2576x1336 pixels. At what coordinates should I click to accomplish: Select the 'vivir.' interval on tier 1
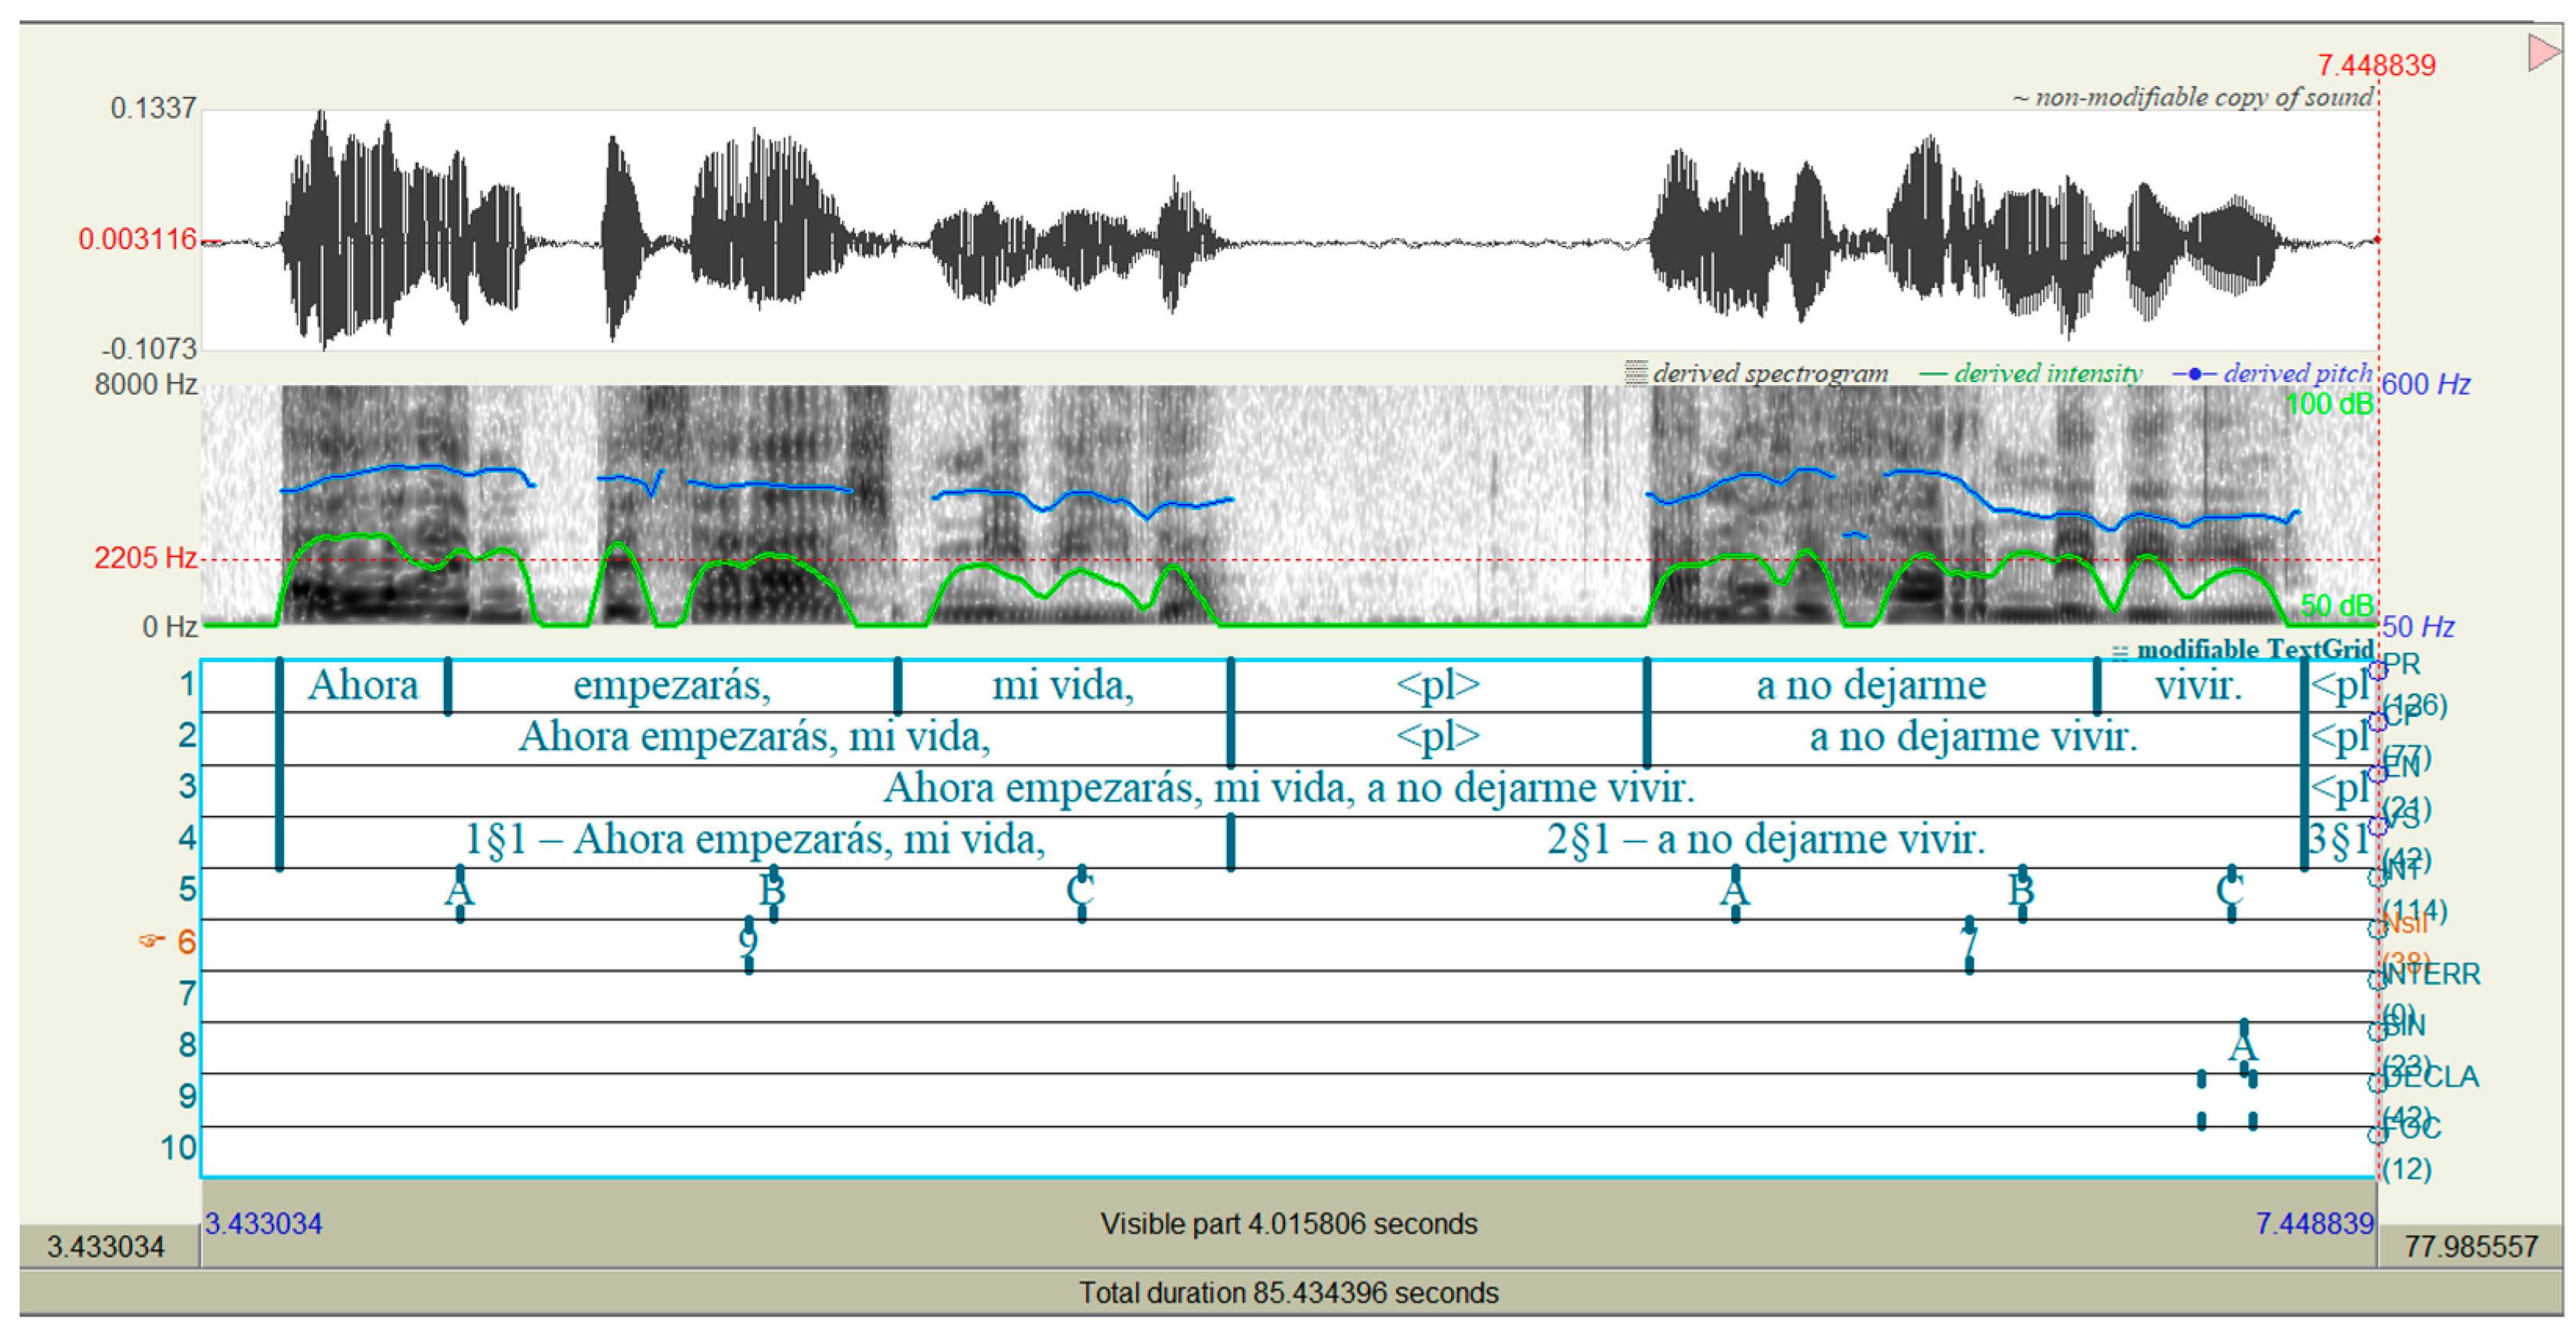pos(2198,686)
